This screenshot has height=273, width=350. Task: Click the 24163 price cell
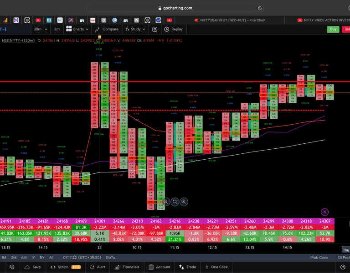tap(156, 221)
